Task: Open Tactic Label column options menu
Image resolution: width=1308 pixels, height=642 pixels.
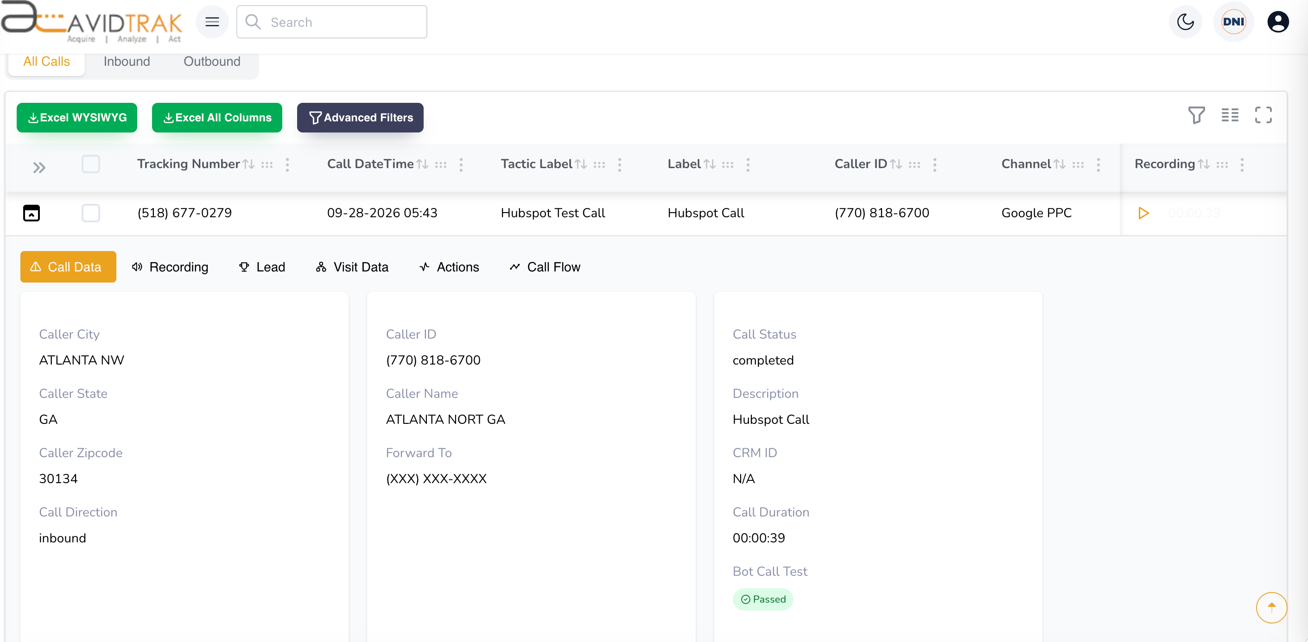Action: 620,164
